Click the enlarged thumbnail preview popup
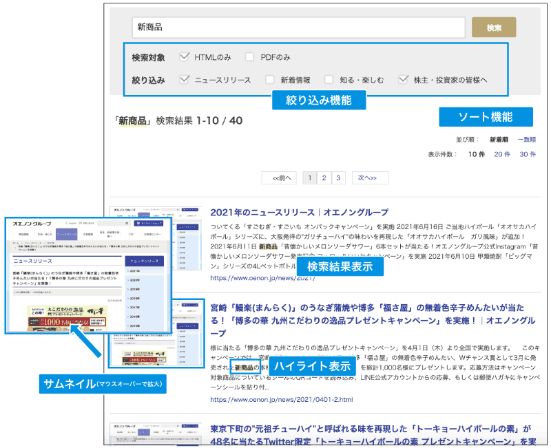The width and height of the screenshot is (551, 448). coord(88,275)
